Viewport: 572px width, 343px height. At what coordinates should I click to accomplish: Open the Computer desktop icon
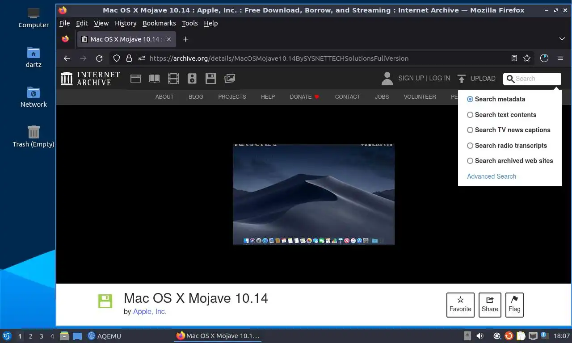tap(34, 18)
